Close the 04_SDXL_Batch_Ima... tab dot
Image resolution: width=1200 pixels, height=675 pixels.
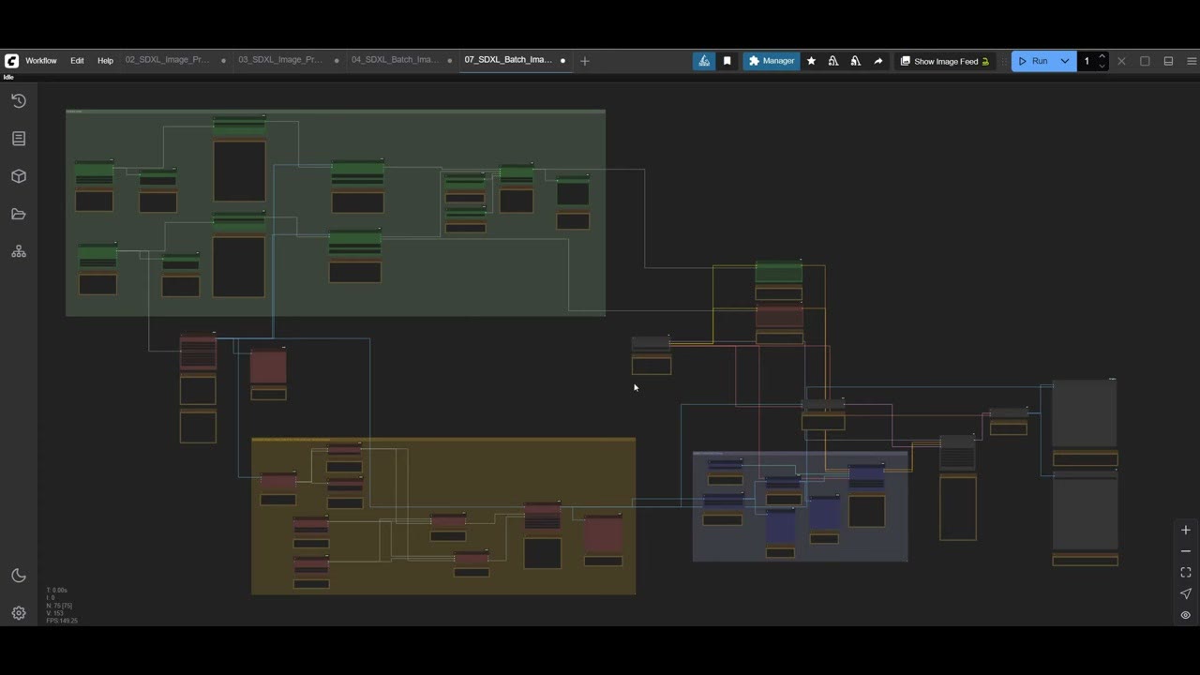click(450, 61)
